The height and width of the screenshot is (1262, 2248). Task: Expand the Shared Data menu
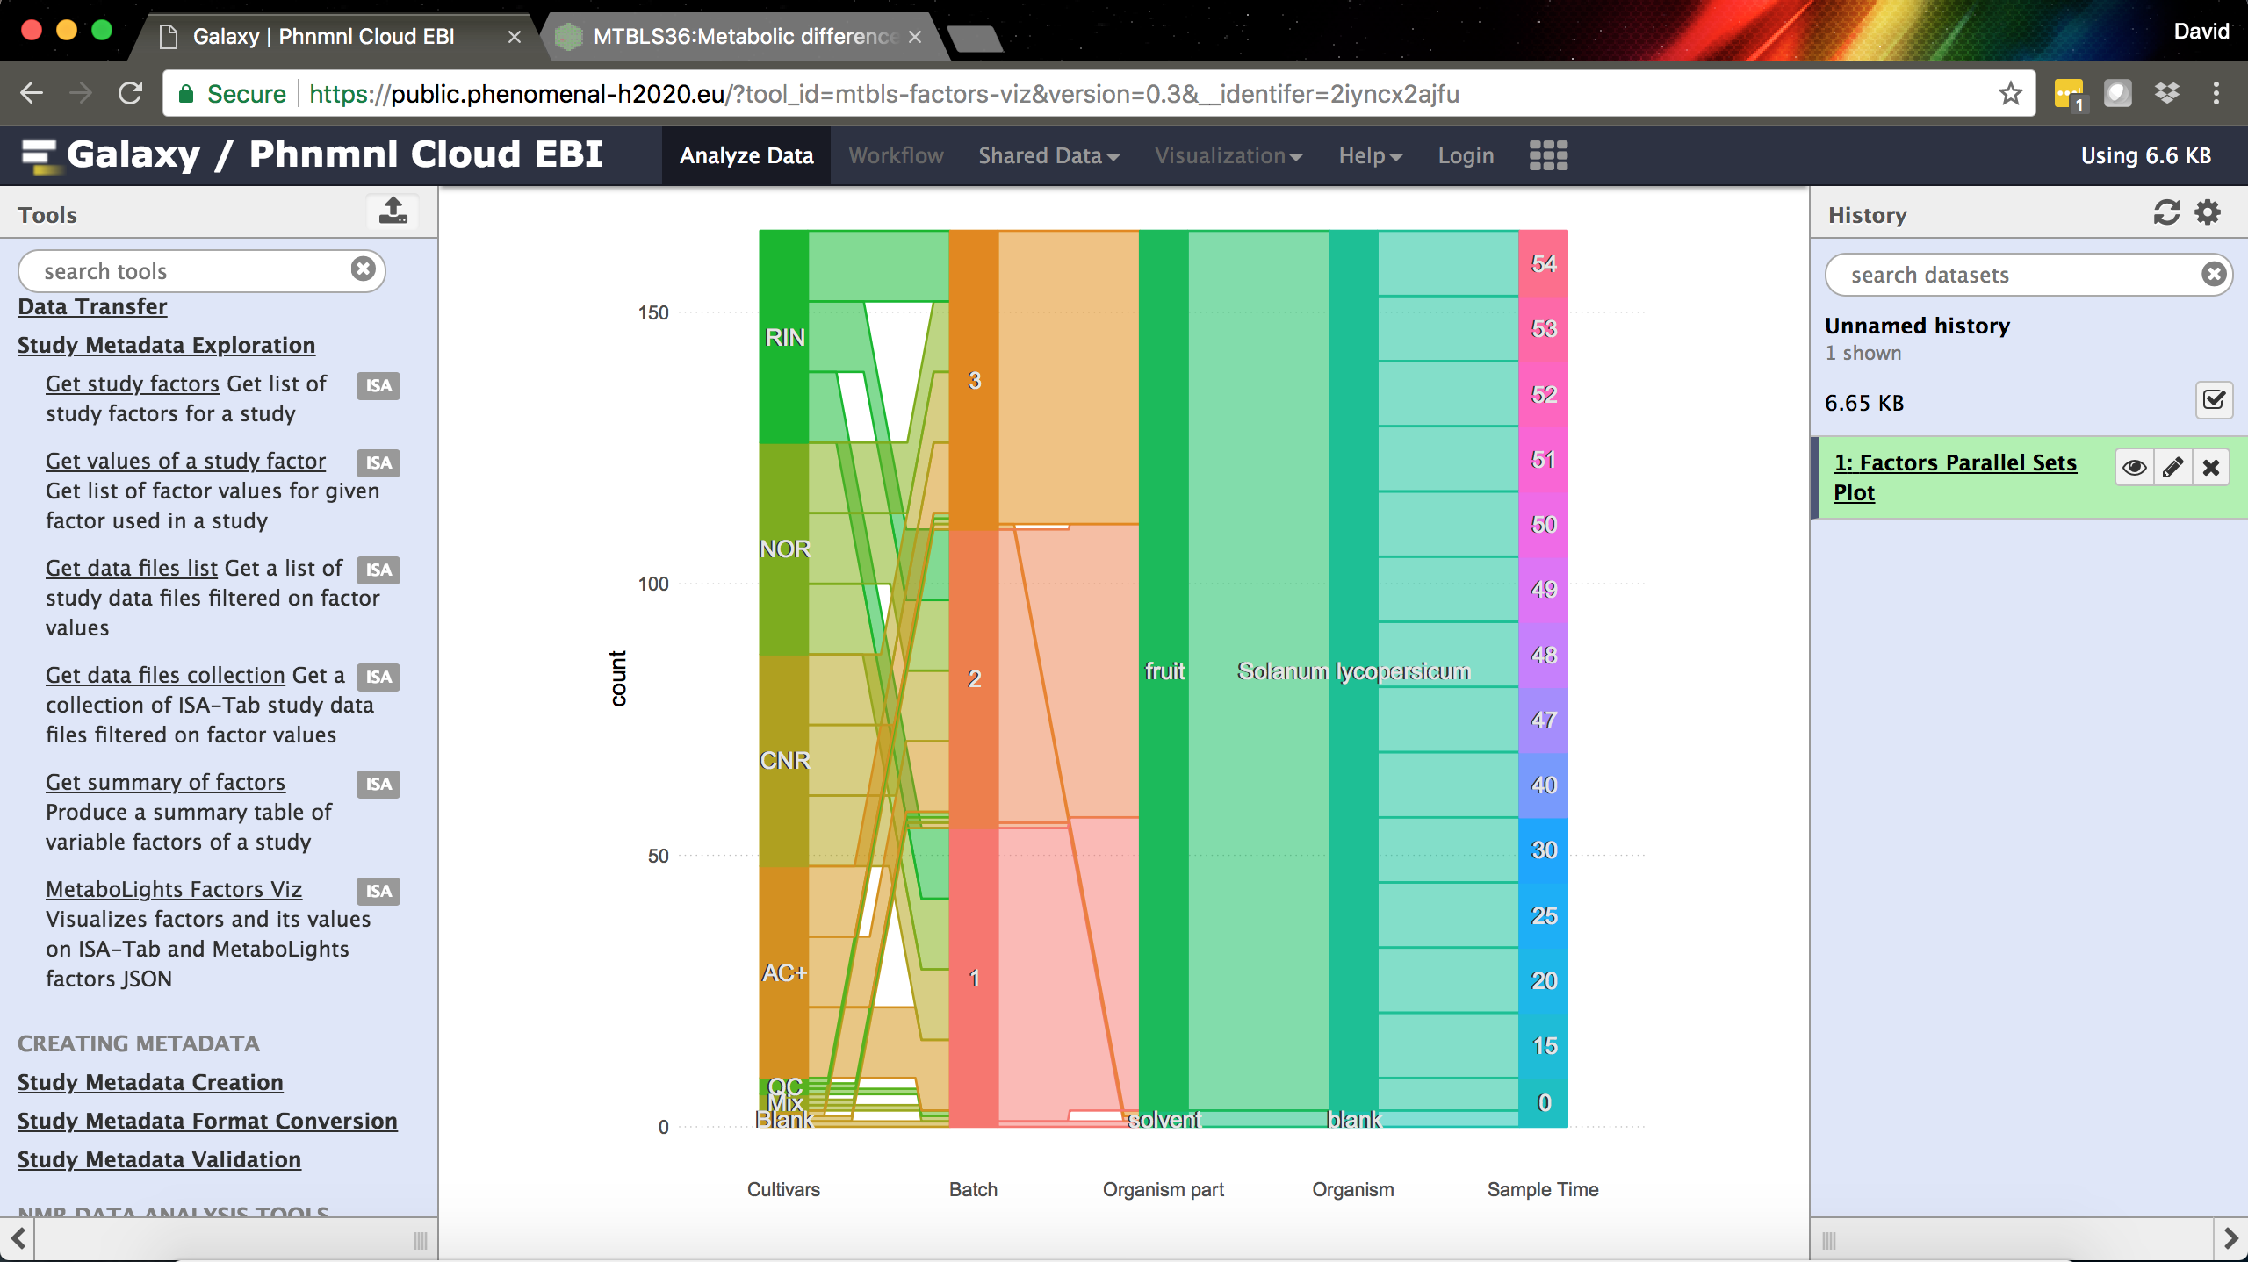[1048, 156]
